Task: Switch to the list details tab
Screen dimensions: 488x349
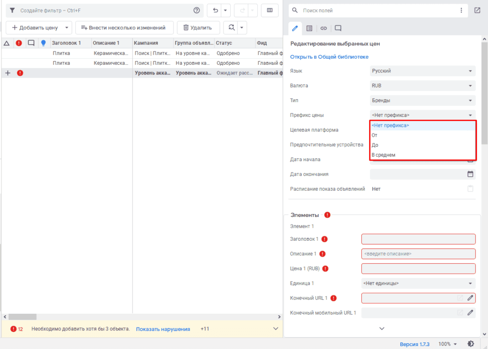Action: (309, 28)
